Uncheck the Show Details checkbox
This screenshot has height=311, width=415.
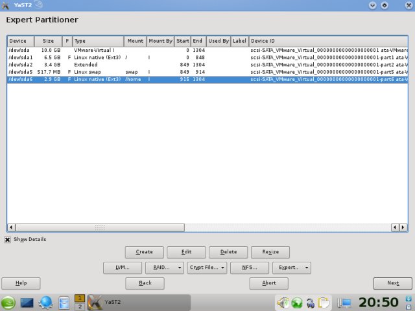pyautogui.click(x=8, y=239)
